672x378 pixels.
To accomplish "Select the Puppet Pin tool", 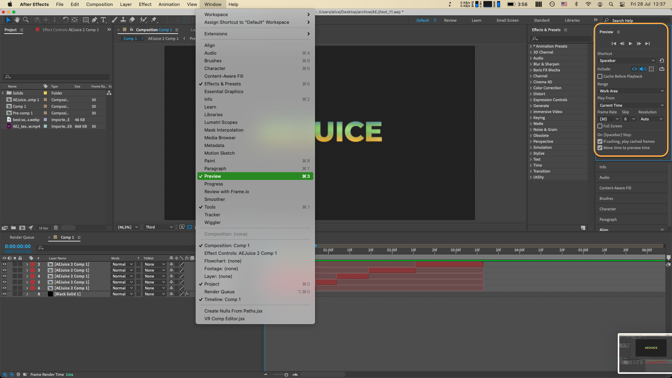I will click(x=154, y=20).
